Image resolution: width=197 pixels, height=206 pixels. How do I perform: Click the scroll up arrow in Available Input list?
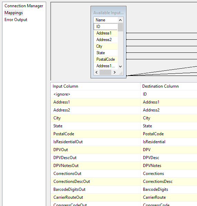120,20
